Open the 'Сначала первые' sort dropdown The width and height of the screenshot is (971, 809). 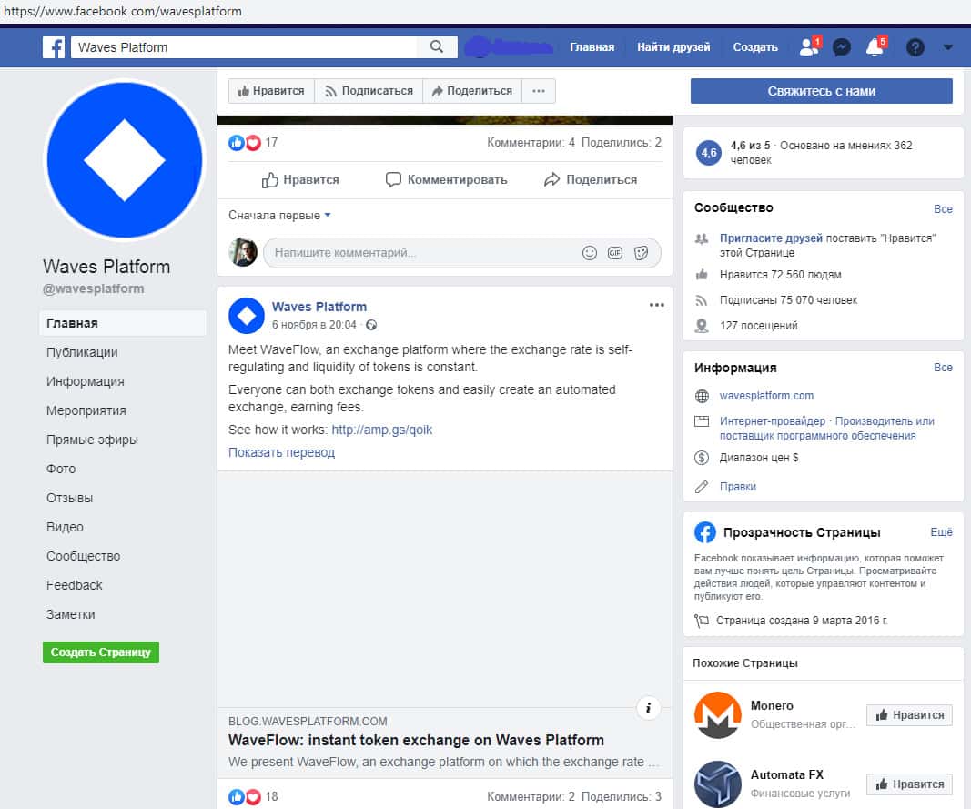[279, 216]
